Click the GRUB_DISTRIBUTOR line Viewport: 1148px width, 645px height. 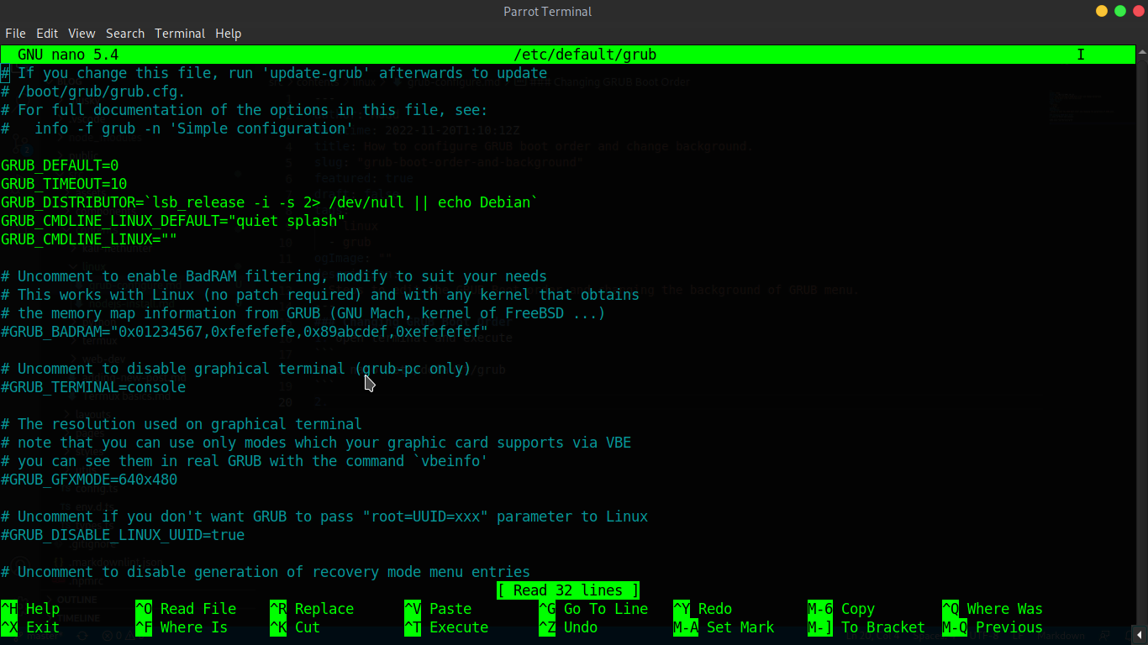pyautogui.click(x=270, y=202)
